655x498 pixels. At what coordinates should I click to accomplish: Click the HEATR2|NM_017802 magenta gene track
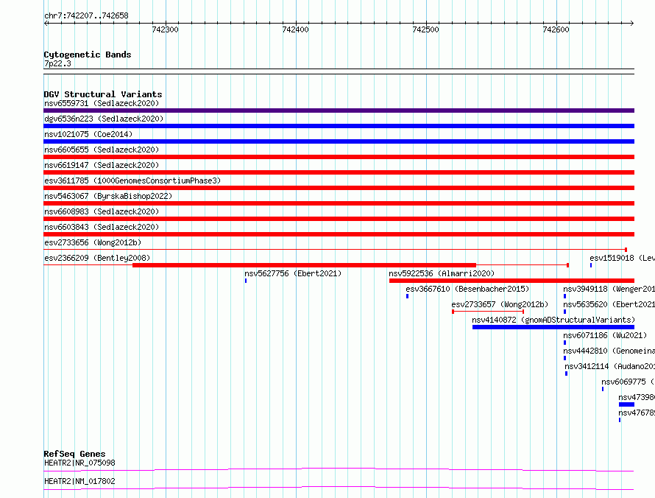pos(339,488)
